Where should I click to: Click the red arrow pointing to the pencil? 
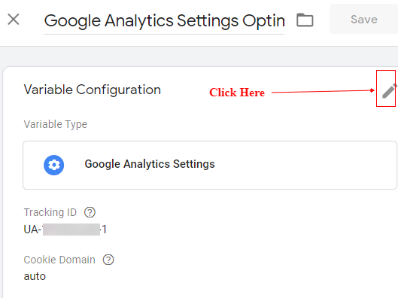tap(323, 91)
